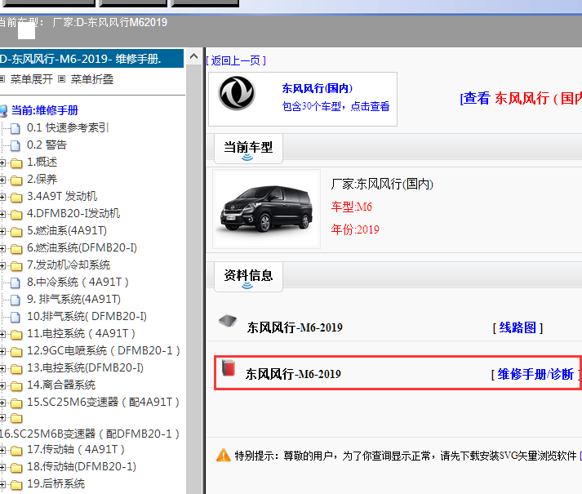Click folder icon for 6.燃油系统(DFMB20-I)
Viewport: 582px width, 494px height.
[x=16, y=248]
